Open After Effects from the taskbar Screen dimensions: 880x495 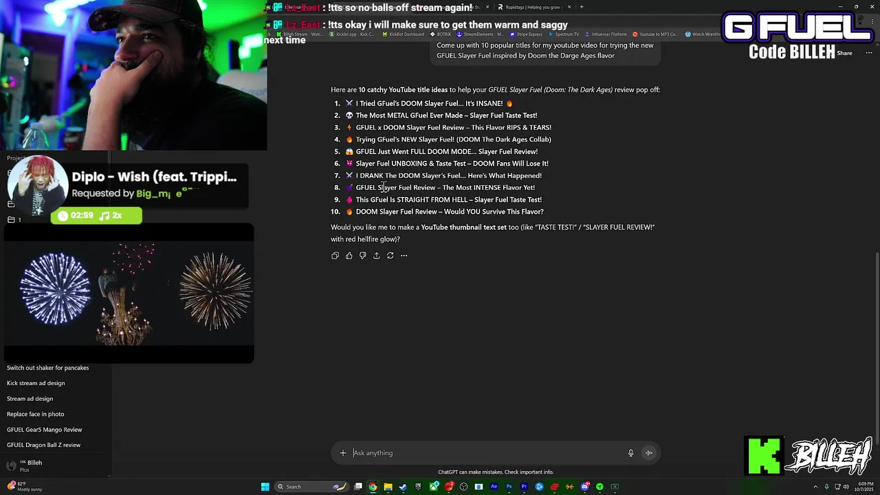pyautogui.click(x=494, y=487)
